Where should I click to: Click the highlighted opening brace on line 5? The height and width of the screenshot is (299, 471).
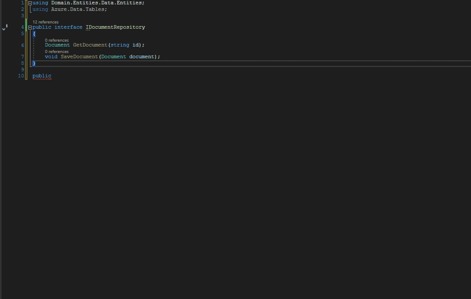click(34, 33)
